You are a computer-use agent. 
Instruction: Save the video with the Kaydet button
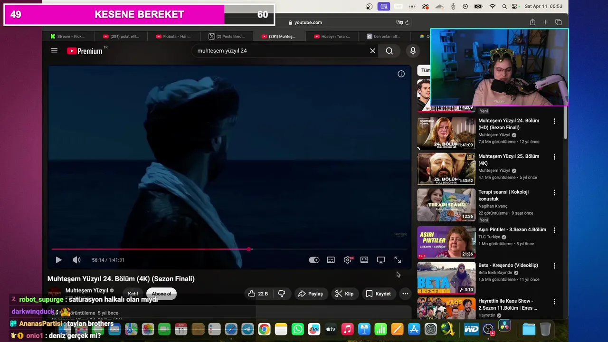[378, 294]
